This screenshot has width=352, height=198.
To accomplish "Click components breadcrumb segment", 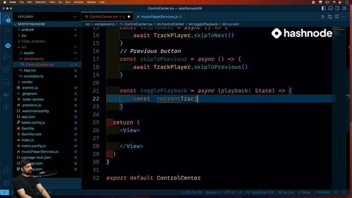I will click(x=105, y=24).
